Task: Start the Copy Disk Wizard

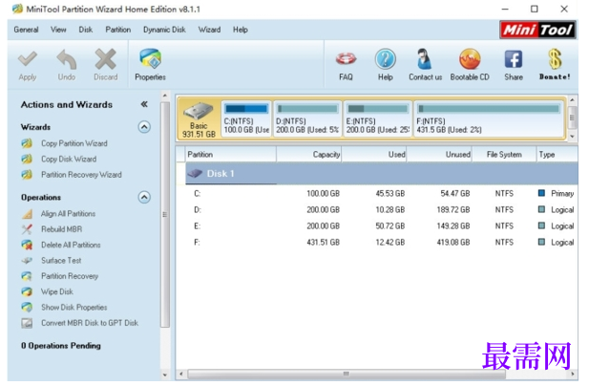Action: (69, 160)
